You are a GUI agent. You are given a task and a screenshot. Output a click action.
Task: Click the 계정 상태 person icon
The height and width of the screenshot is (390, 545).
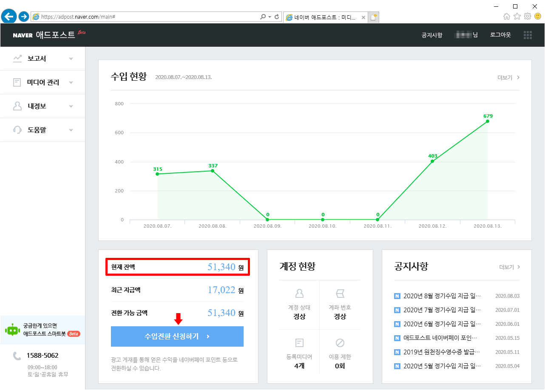coord(299,294)
